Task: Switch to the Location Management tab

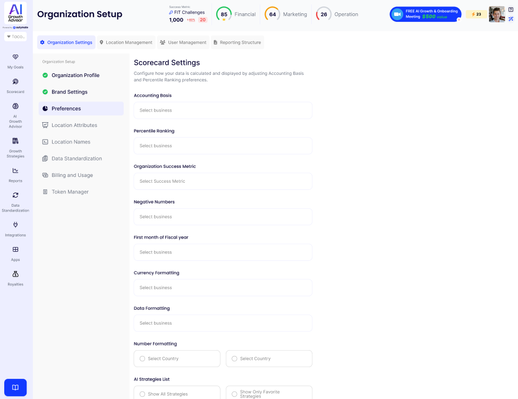Action: click(x=125, y=43)
